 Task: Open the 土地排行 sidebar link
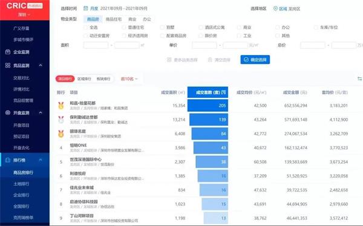click(21, 184)
